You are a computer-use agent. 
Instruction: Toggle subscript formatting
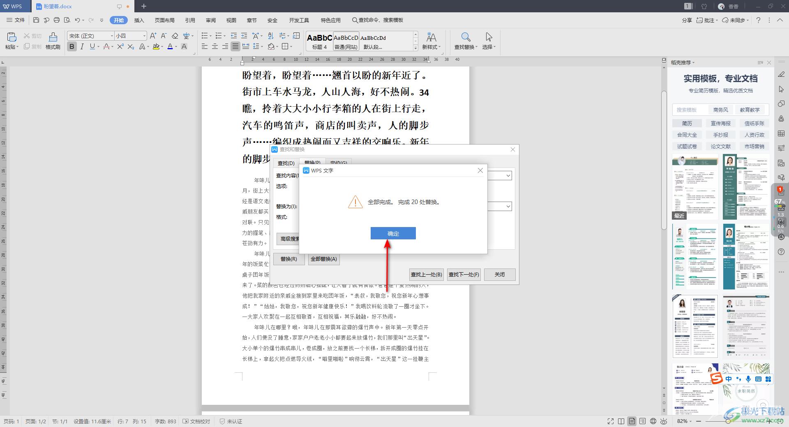click(x=131, y=46)
